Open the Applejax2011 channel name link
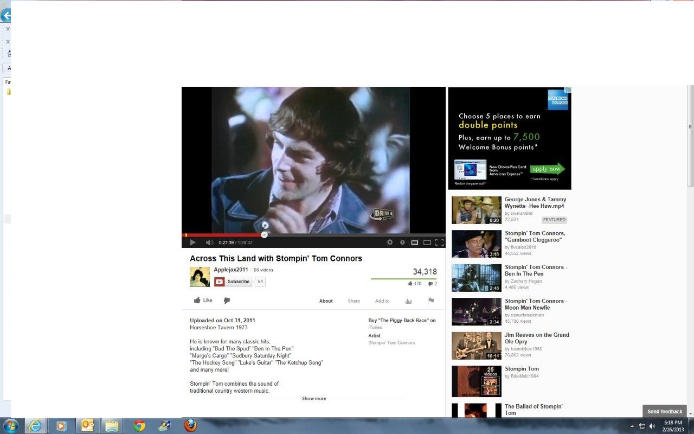The height and width of the screenshot is (434, 694). (231, 270)
